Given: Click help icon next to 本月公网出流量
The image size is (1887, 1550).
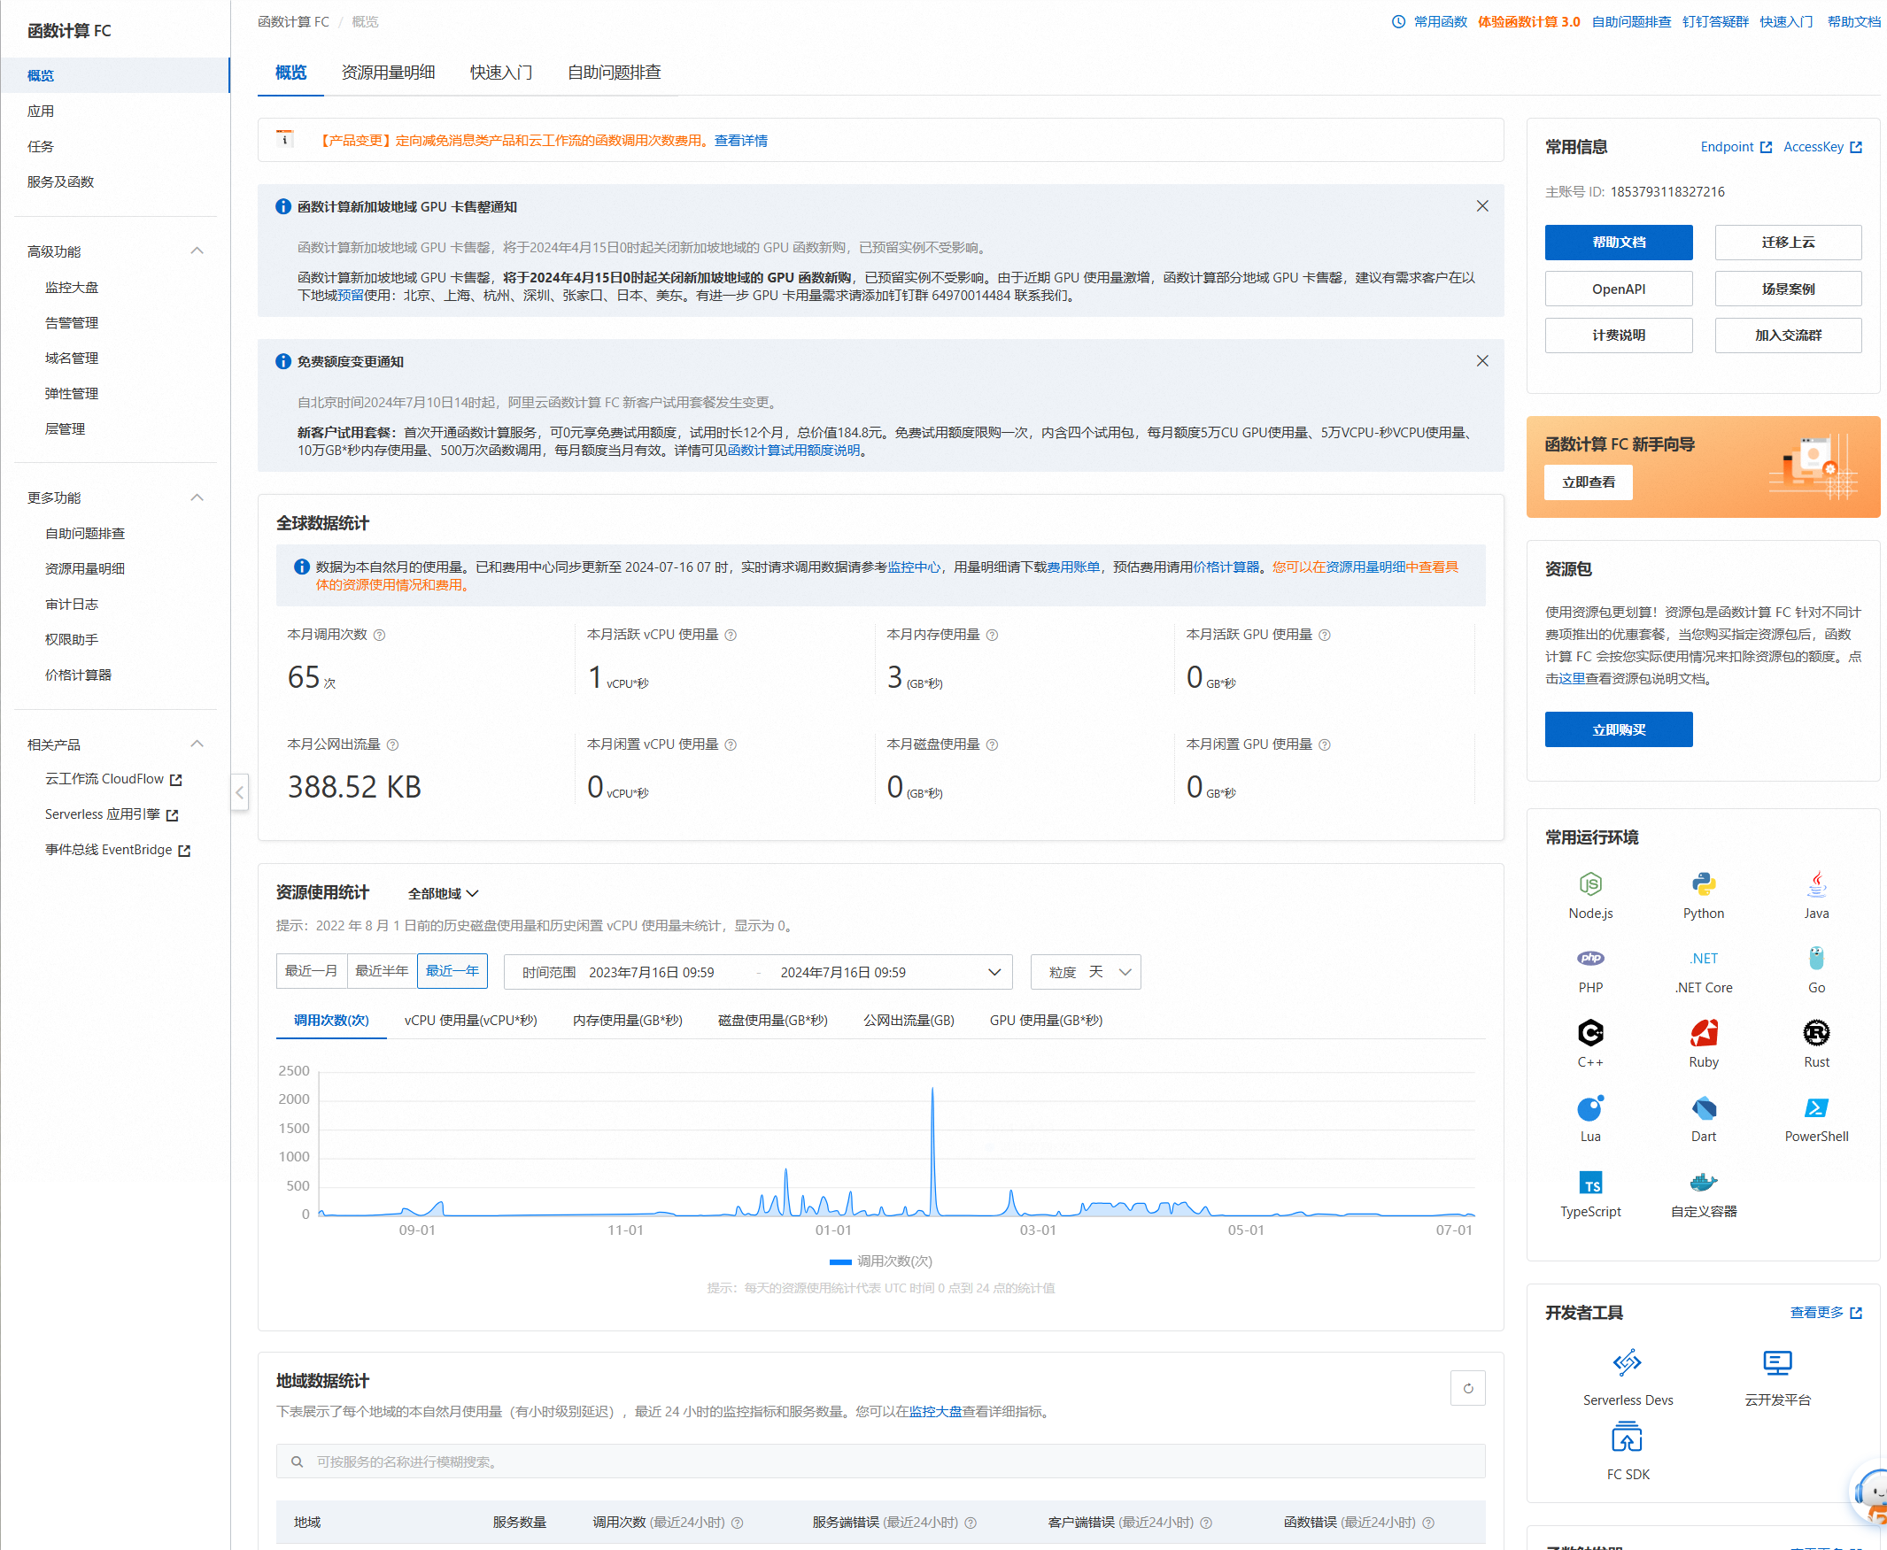Looking at the screenshot, I should click(x=393, y=744).
